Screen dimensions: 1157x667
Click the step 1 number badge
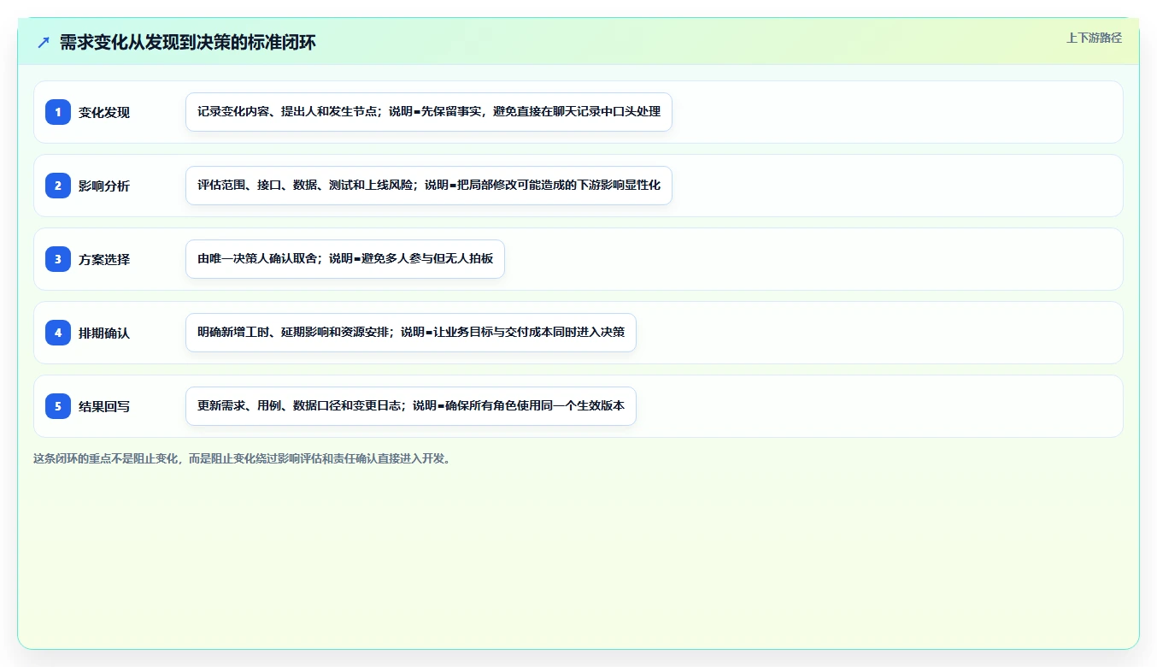pos(58,112)
